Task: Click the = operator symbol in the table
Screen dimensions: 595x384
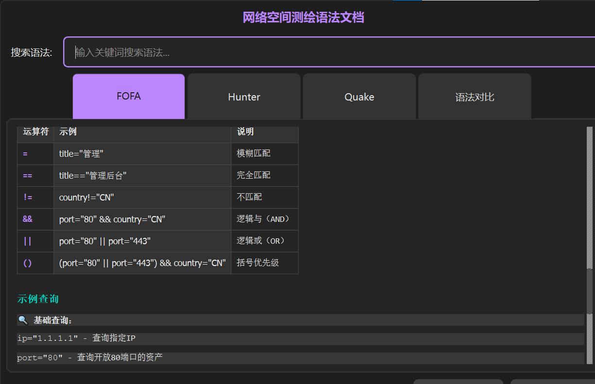Action: tap(25, 154)
